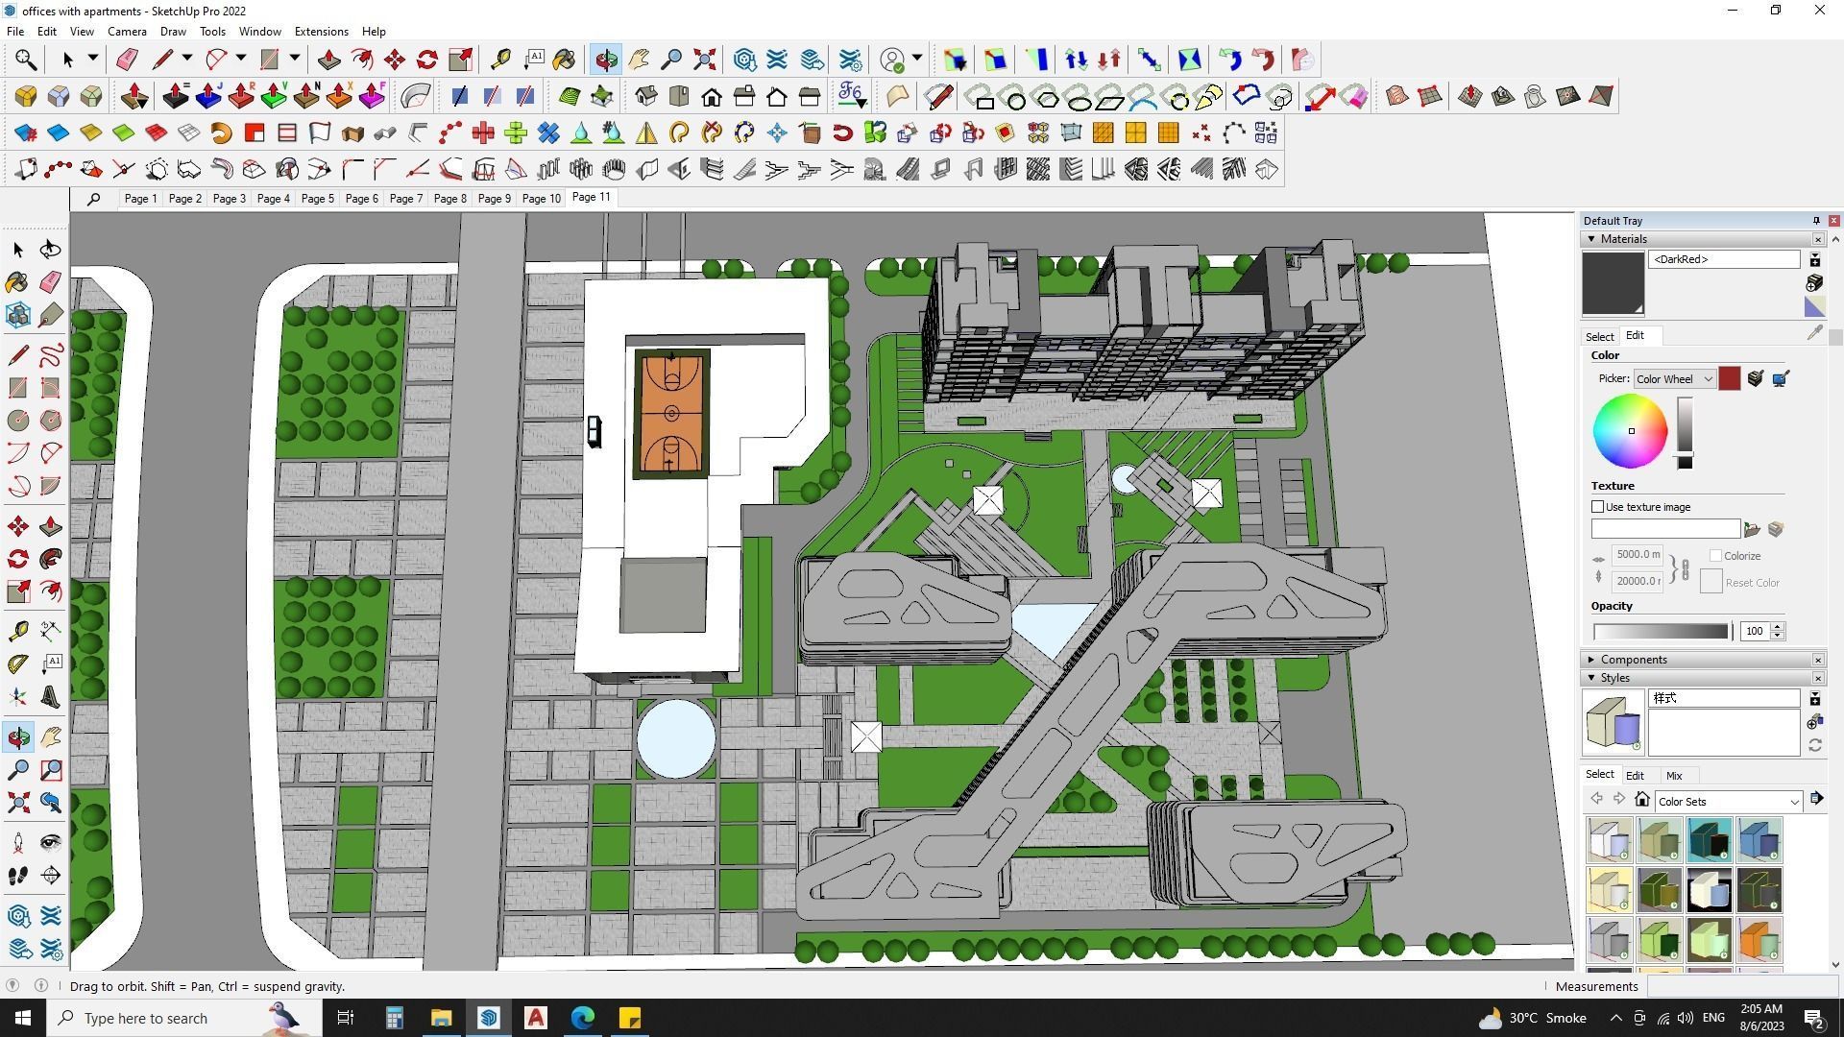Select the Walk footprints tool

17,876
